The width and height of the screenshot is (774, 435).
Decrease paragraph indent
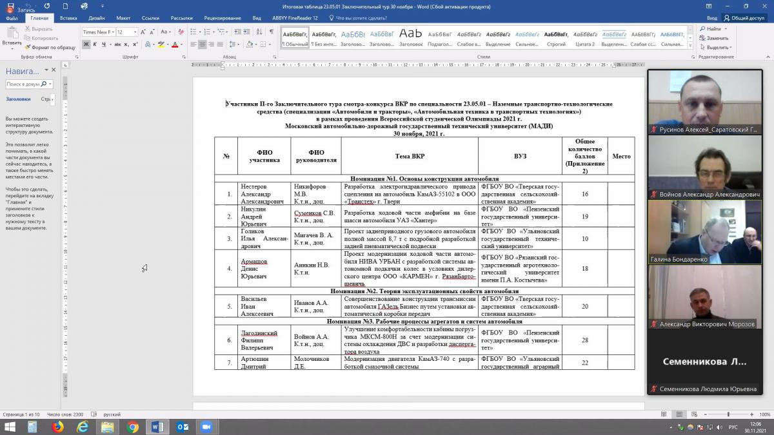(x=237, y=32)
